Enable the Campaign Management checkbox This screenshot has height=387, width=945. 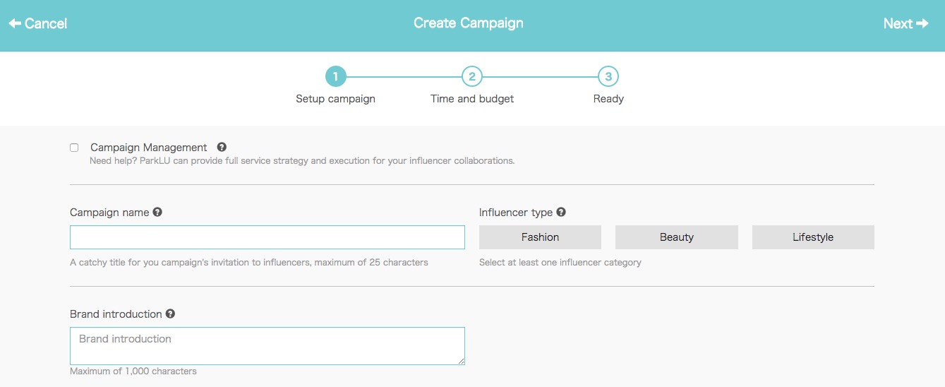click(74, 148)
